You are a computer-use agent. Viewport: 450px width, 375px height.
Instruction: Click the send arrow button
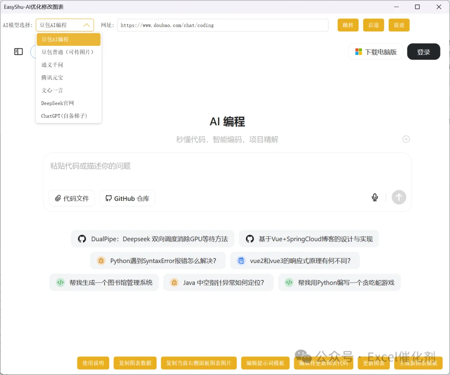399,197
